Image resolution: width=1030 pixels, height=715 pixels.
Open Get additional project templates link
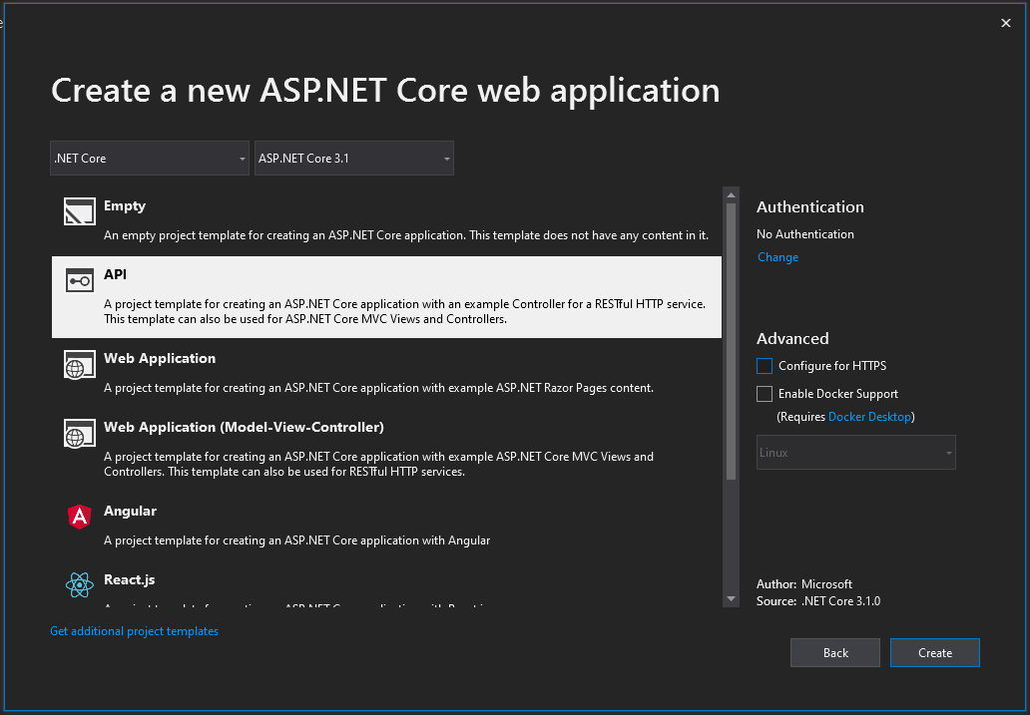(135, 631)
